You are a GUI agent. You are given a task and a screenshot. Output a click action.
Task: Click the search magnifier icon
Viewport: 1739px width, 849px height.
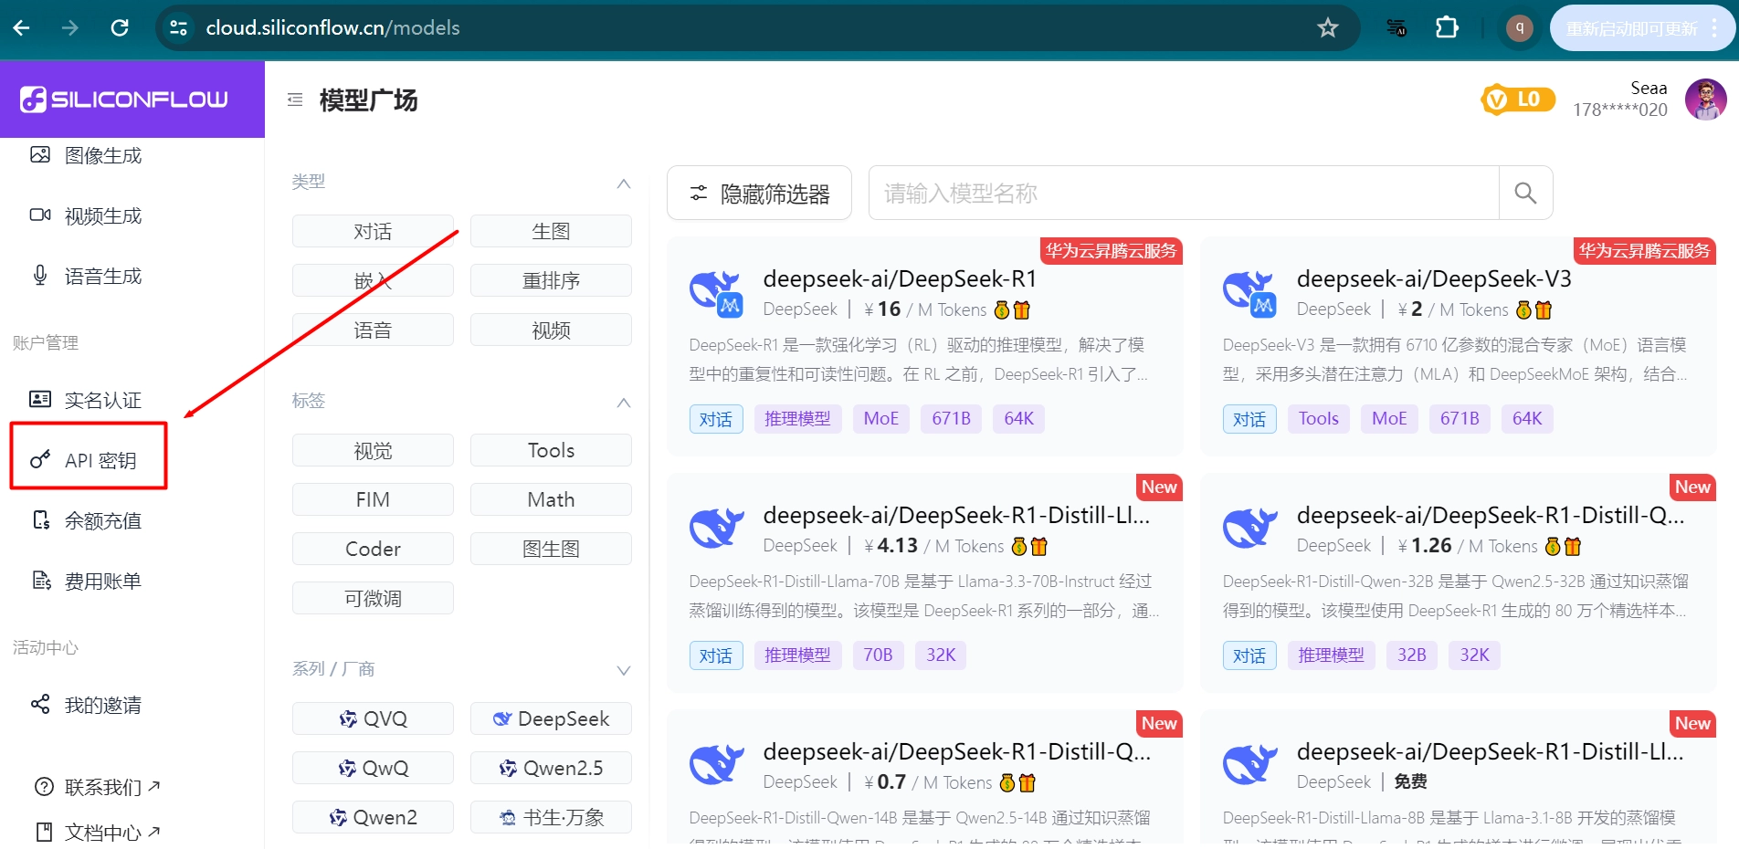[1525, 193]
